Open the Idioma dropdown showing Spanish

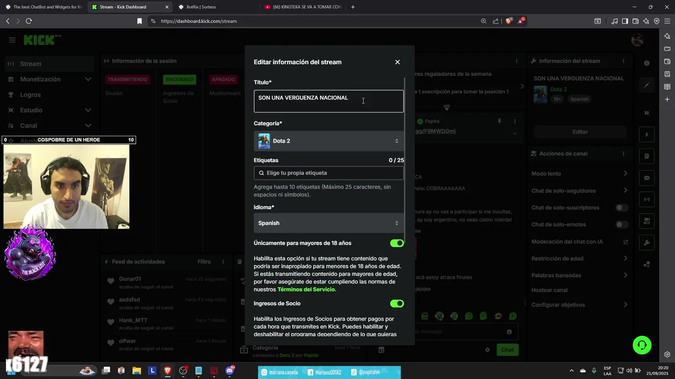[329, 223]
